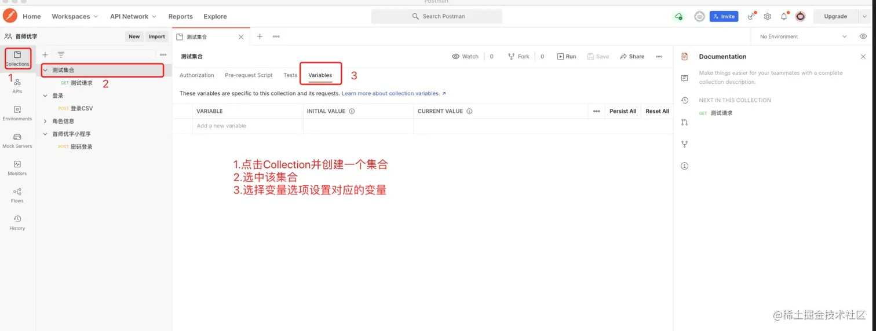
Task: Open the Explore menu item
Action: (215, 16)
